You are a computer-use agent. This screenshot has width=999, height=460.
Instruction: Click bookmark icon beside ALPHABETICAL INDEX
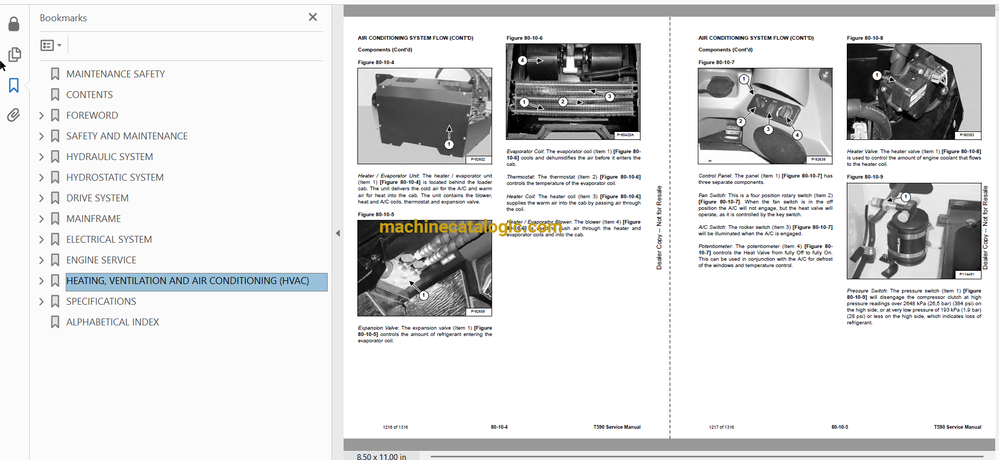tap(55, 322)
